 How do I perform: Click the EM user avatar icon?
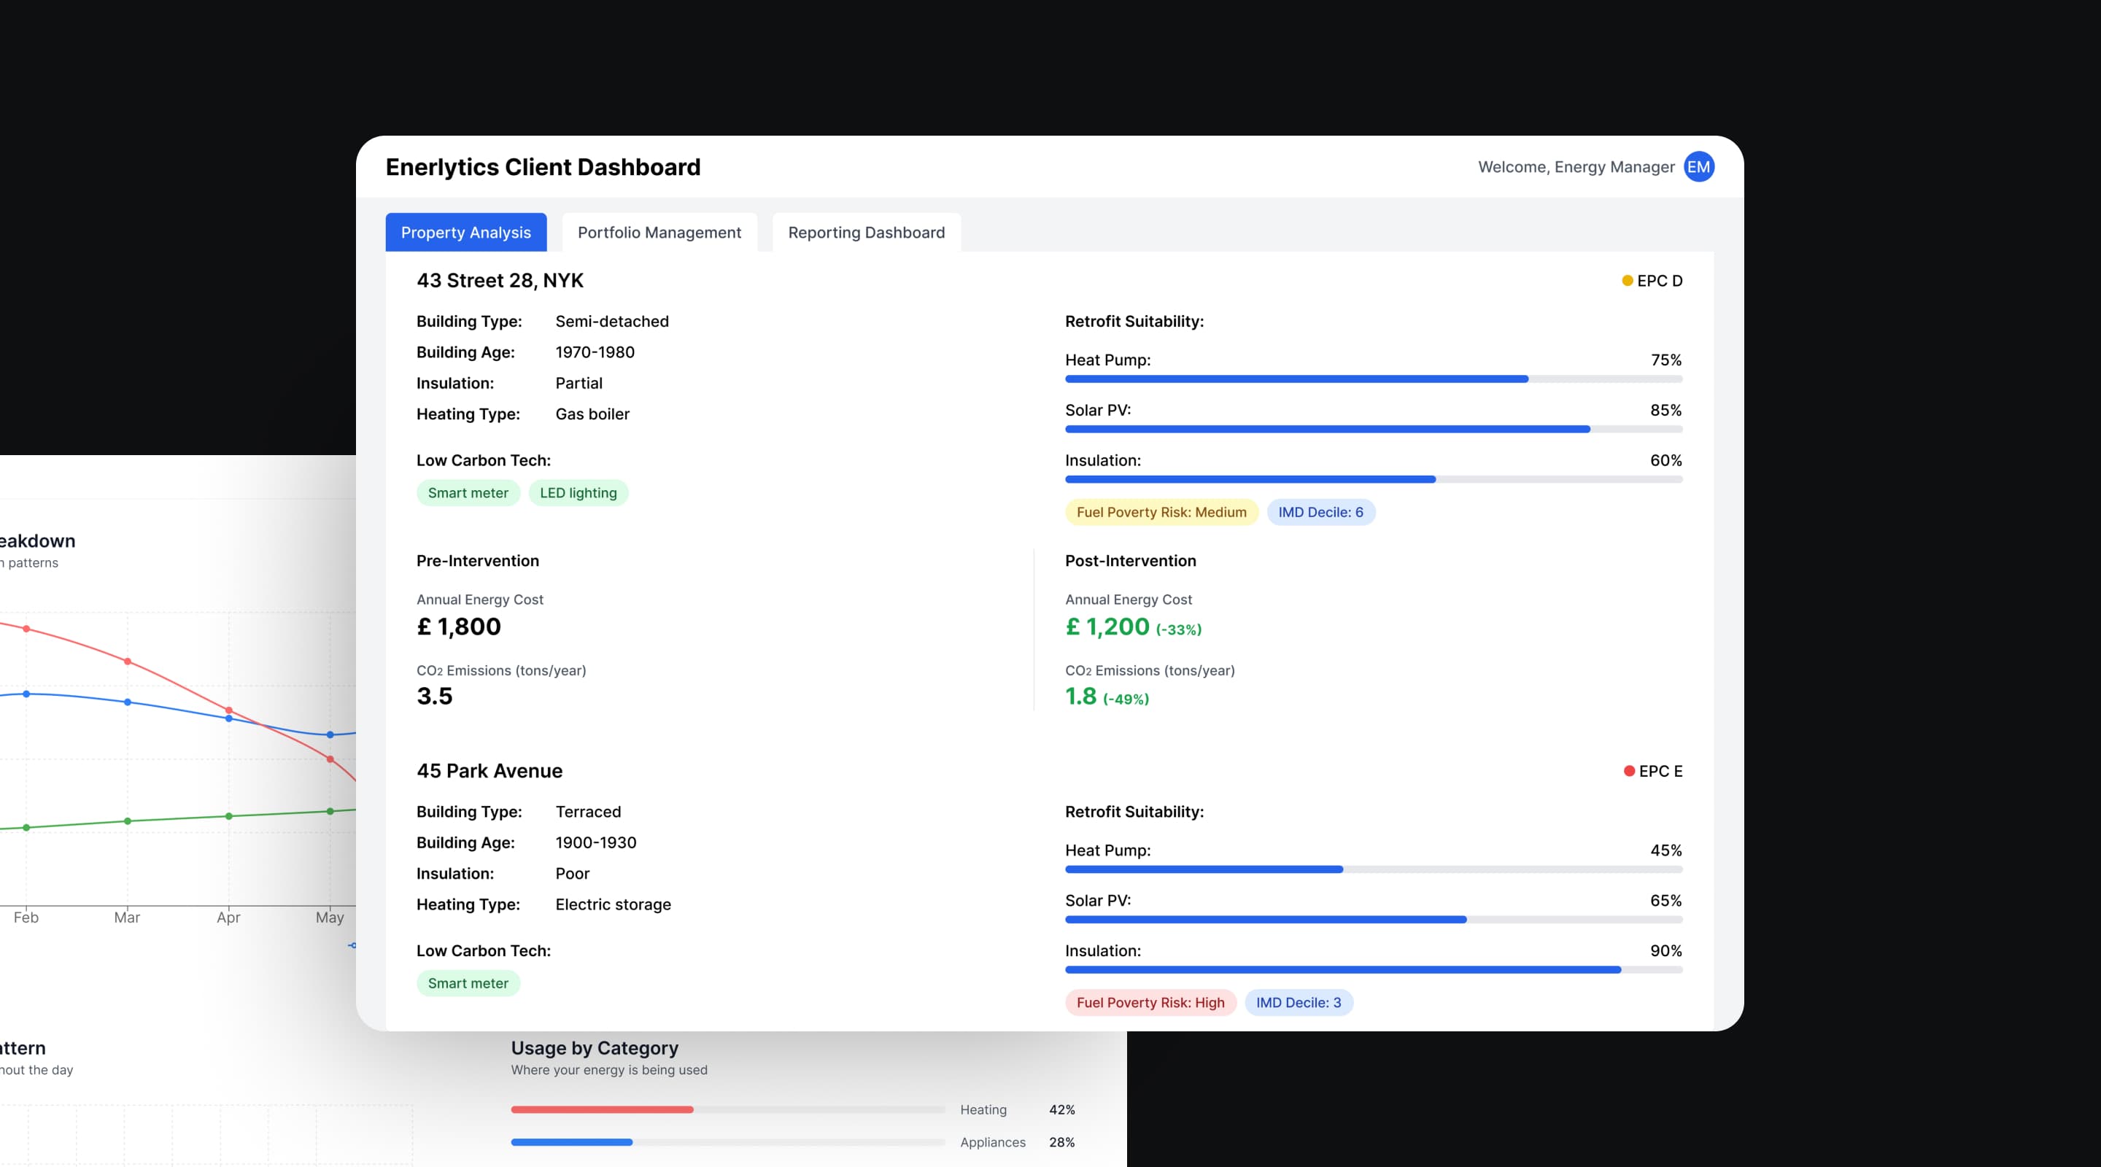(x=1698, y=167)
